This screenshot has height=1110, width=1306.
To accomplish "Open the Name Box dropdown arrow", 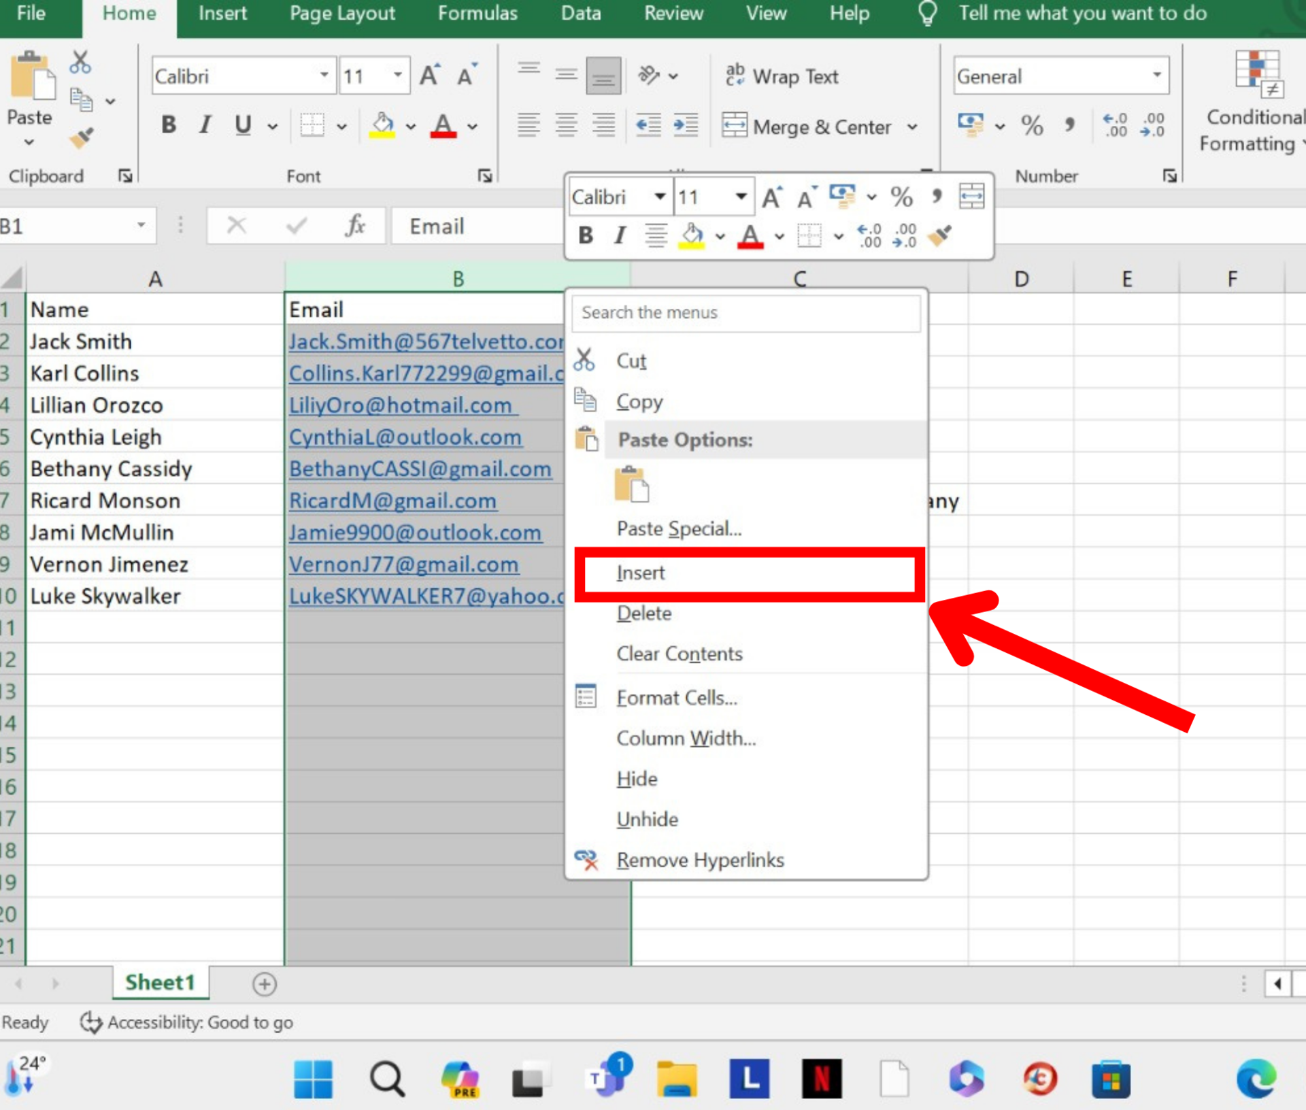I will tap(141, 225).
